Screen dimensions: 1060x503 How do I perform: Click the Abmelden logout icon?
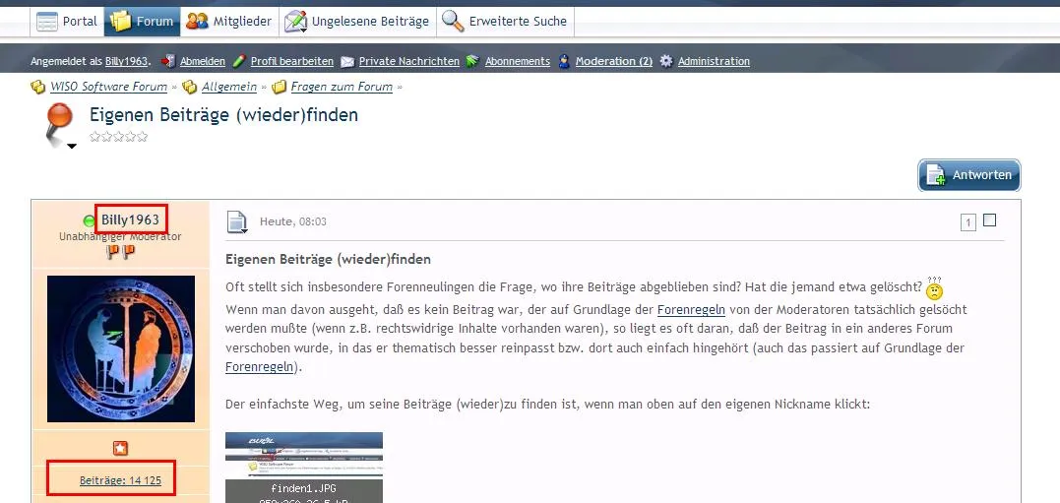pyautogui.click(x=168, y=61)
